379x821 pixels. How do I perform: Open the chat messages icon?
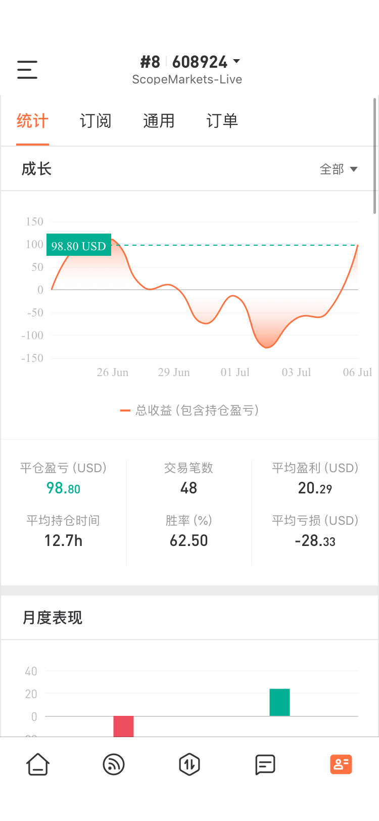(x=265, y=764)
